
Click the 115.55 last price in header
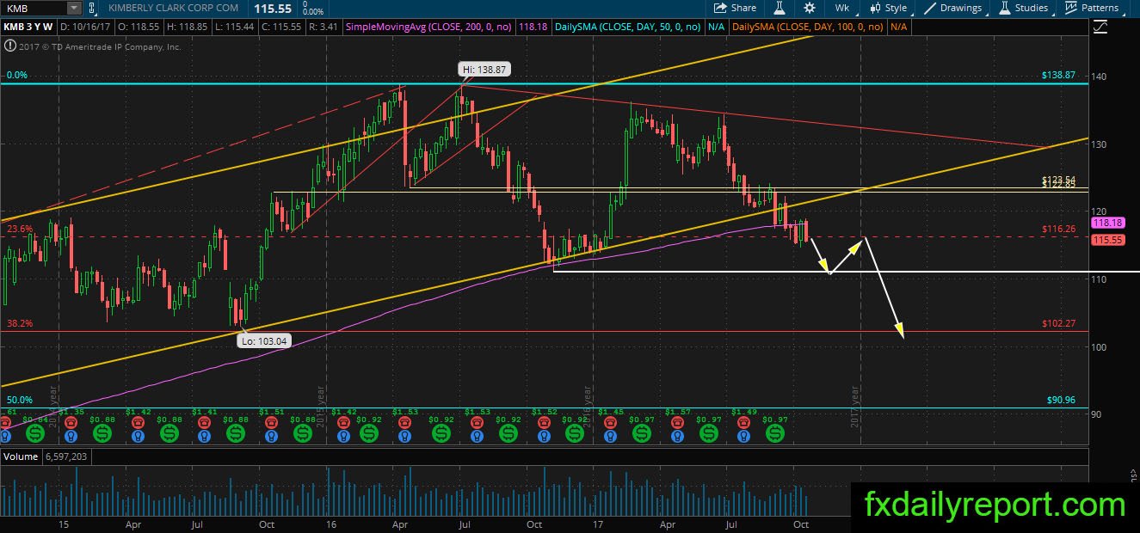274,8
